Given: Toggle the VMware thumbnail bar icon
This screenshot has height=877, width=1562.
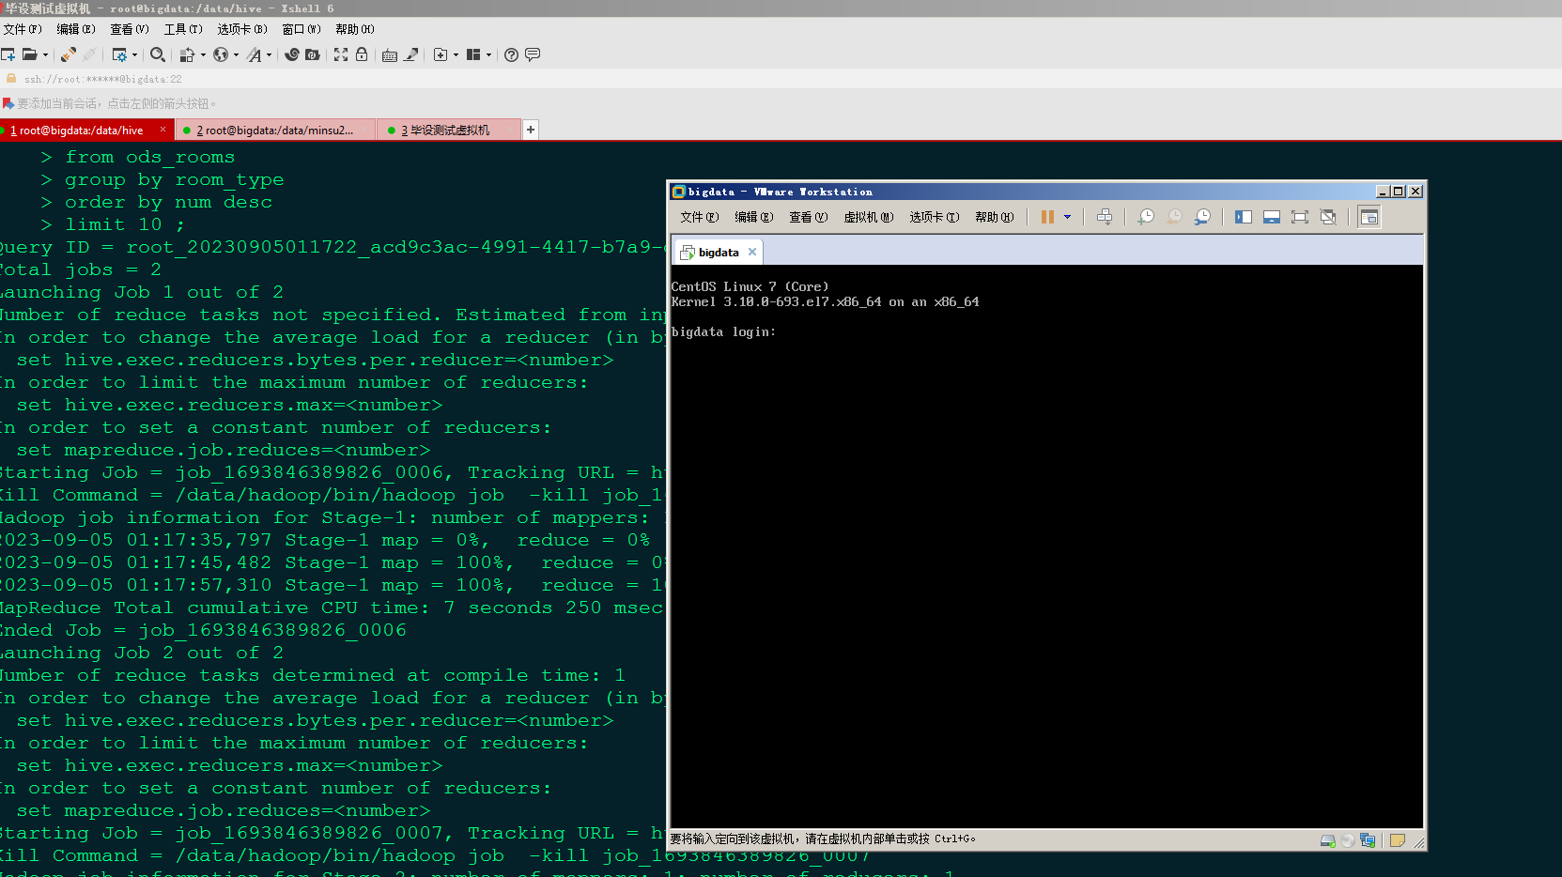Looking at the screenshot, I should point(1272,217).
